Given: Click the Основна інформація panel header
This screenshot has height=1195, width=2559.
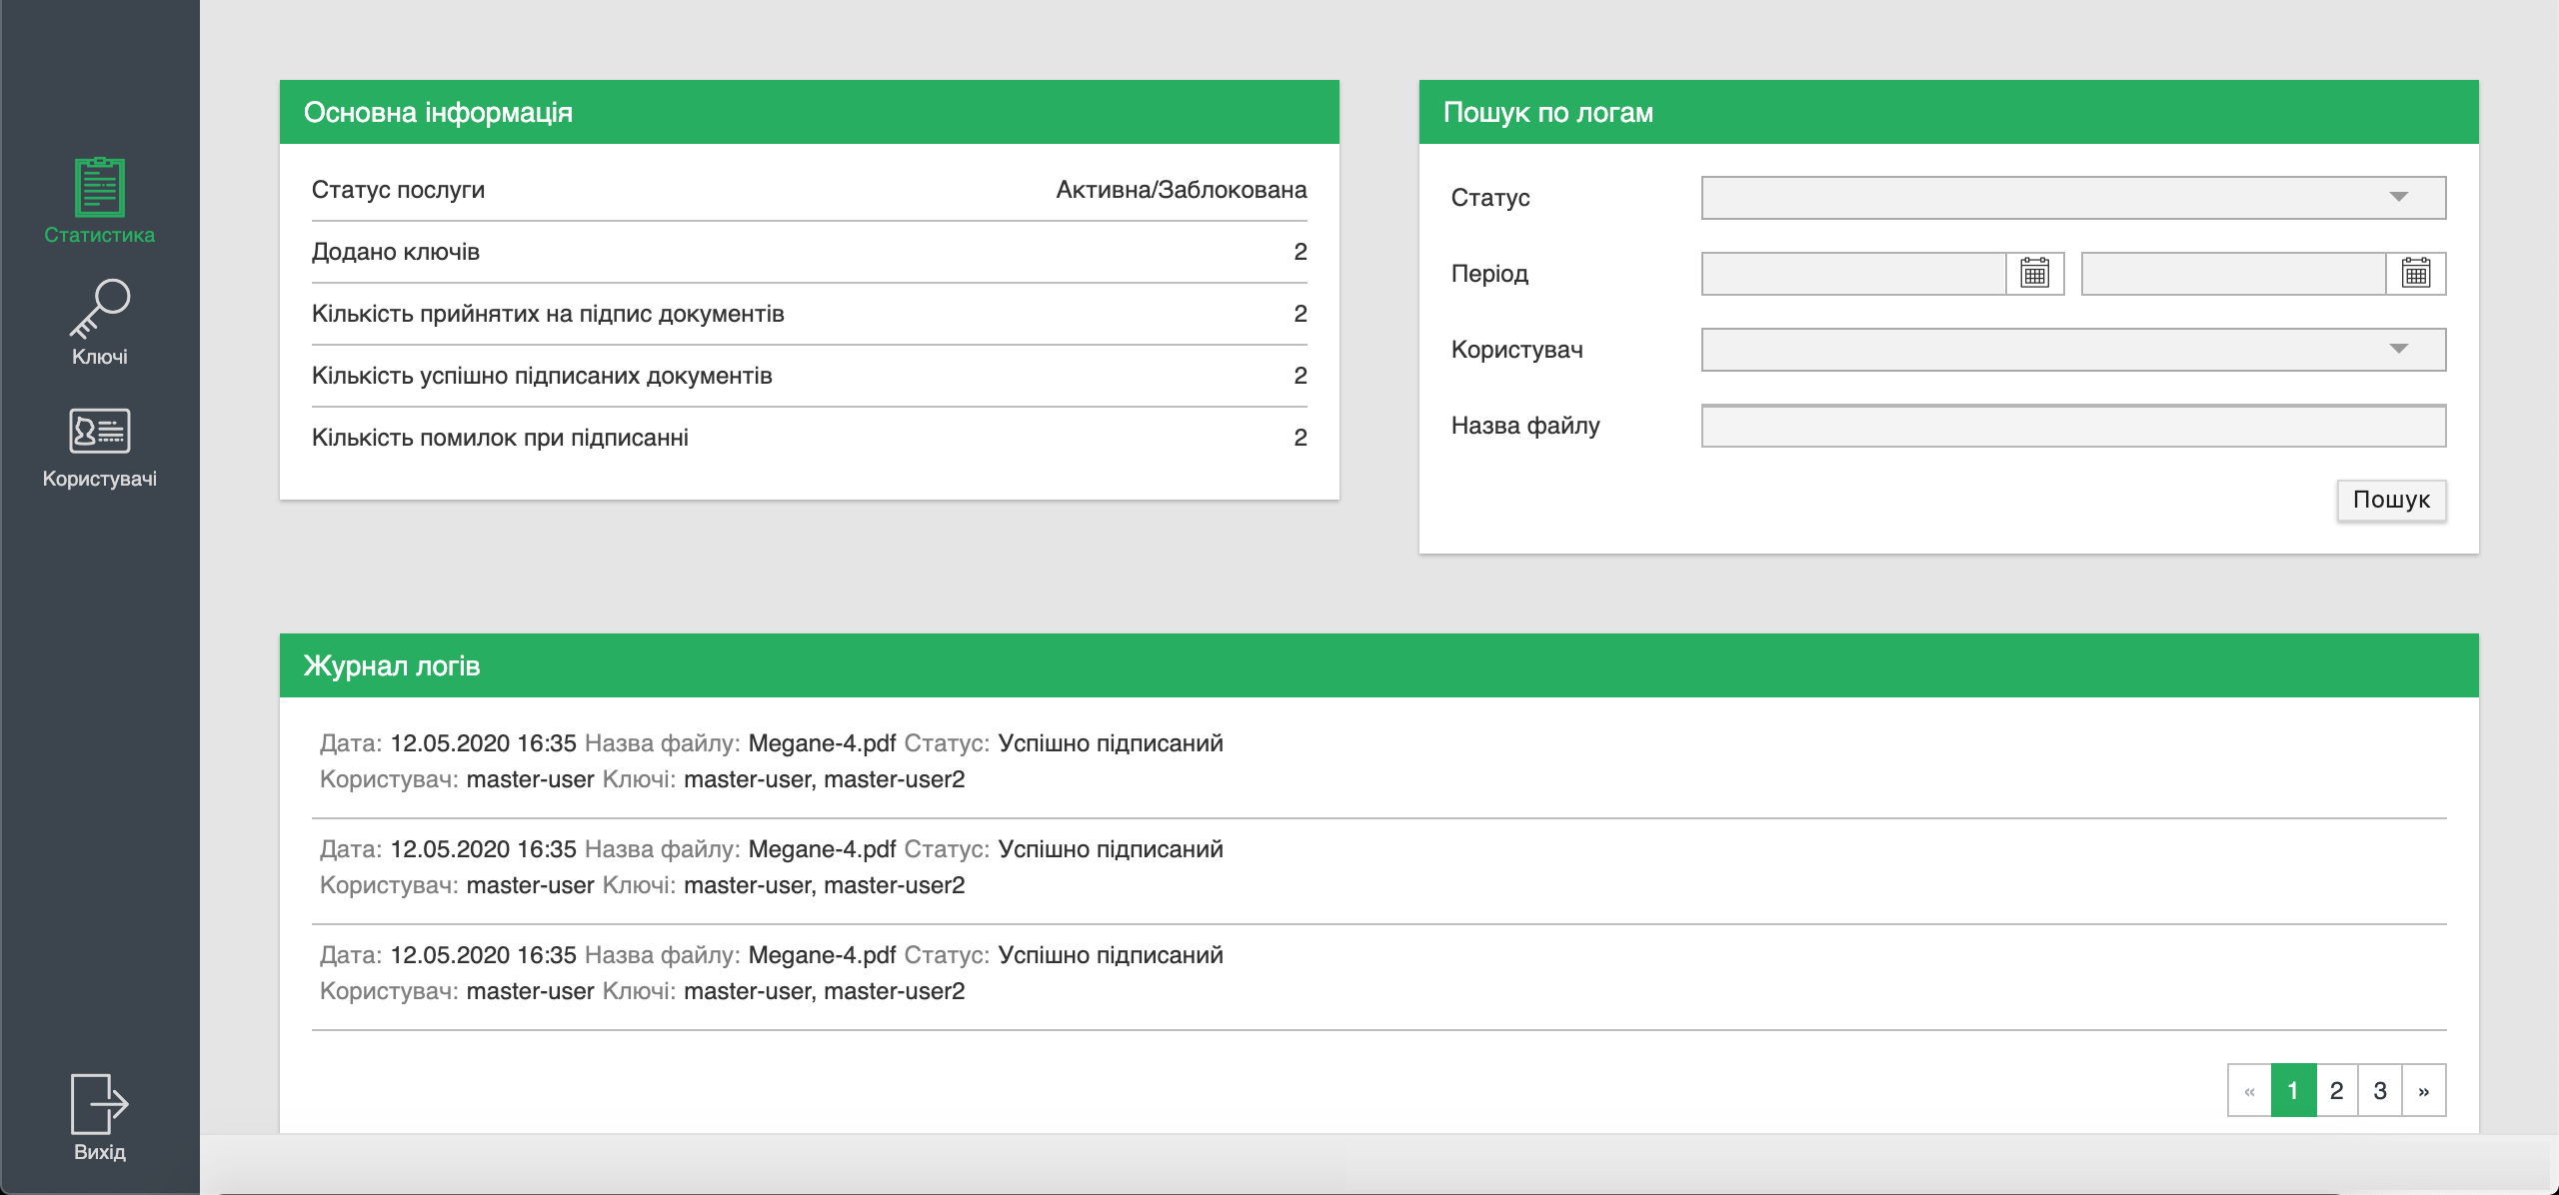Looking at the screenshot, I should (810, 112).
